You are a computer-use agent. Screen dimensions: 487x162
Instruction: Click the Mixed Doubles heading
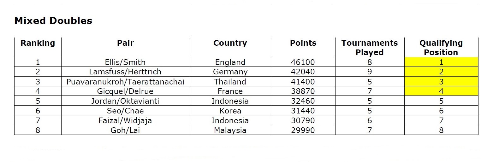click(53, 21)
